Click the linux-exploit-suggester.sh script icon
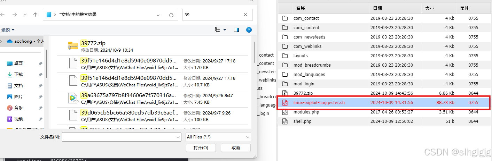This screenshot has height=161, width=492. [285, 102]
